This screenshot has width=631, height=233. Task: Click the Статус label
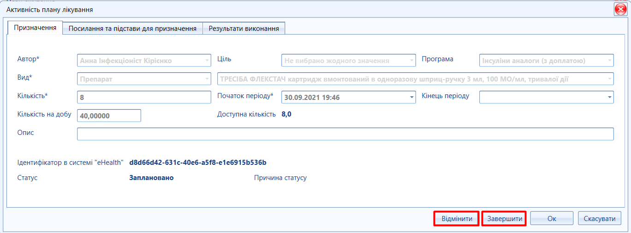click(x=27, y=178)
